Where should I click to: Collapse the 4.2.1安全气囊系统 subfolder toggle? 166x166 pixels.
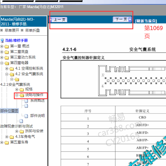pyautogui.click(x=12, y=79)
